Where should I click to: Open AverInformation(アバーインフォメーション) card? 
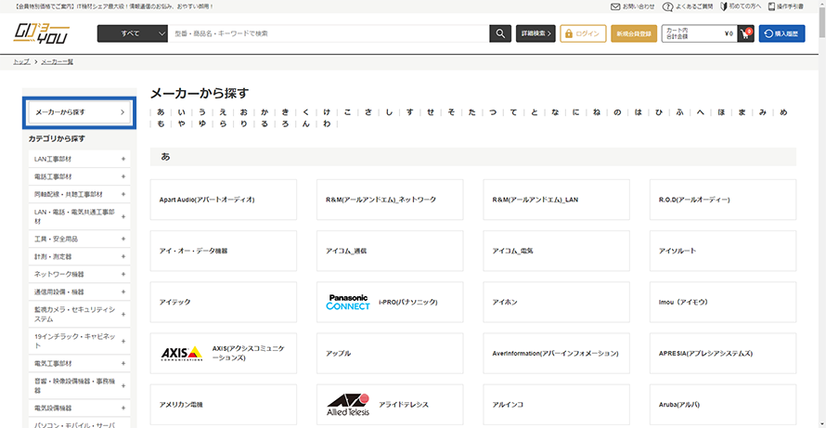[556, 353]
